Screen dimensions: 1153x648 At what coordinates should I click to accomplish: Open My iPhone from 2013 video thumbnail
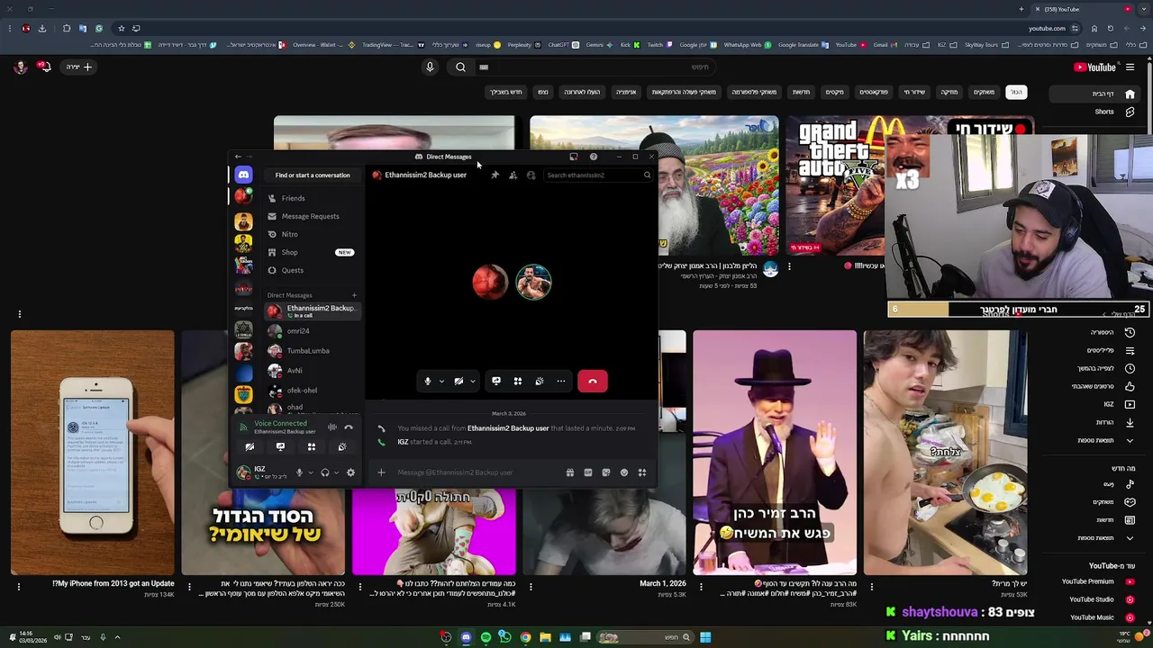93,453
